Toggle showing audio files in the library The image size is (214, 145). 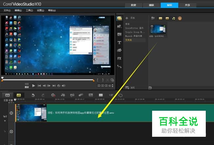pos(174,18)
